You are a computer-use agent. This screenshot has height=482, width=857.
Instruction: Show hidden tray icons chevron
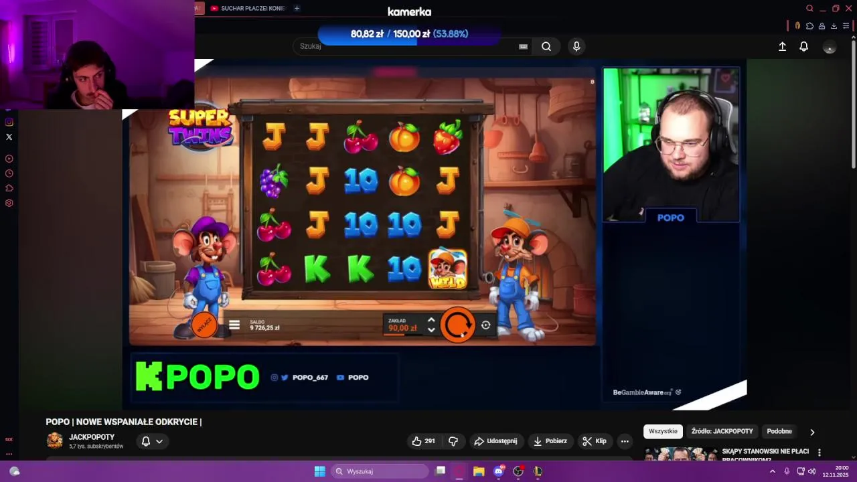(772, 471)
